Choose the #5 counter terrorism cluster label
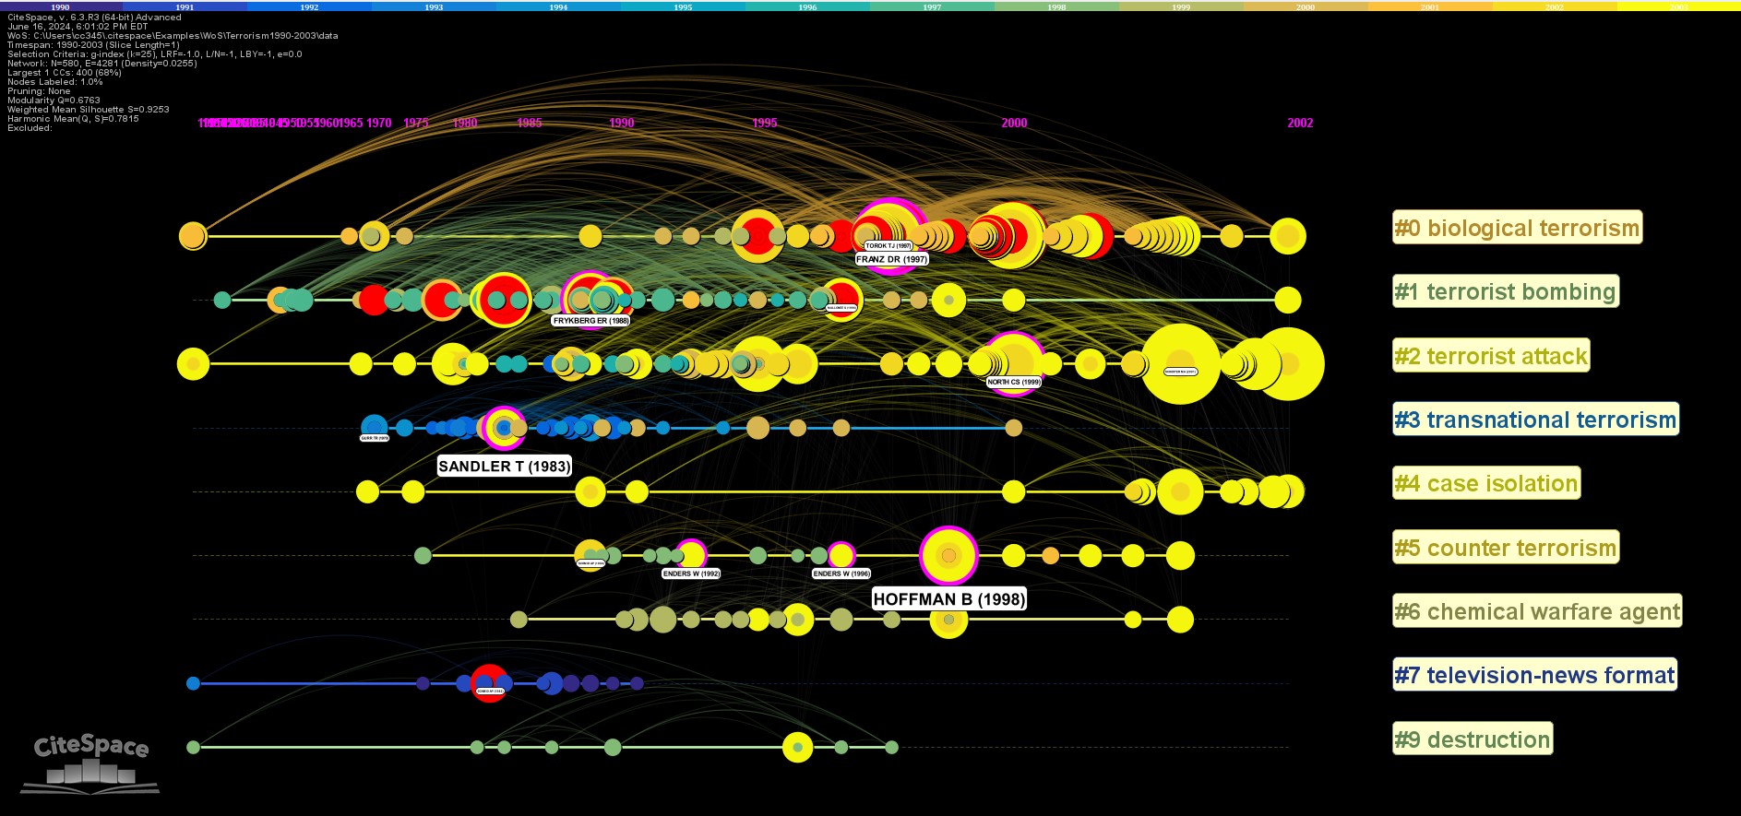Viewport: 1741px width, 816px height. [x=1505, y=548]
